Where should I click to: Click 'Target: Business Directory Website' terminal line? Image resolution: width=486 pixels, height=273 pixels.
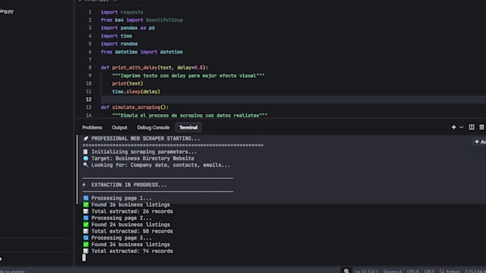tap(142, 158)
